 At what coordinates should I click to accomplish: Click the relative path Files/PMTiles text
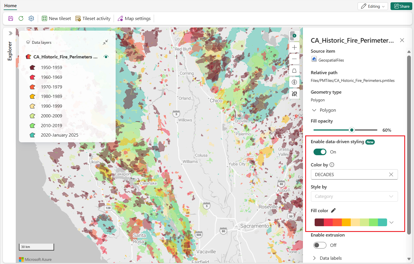pos(353,80)
